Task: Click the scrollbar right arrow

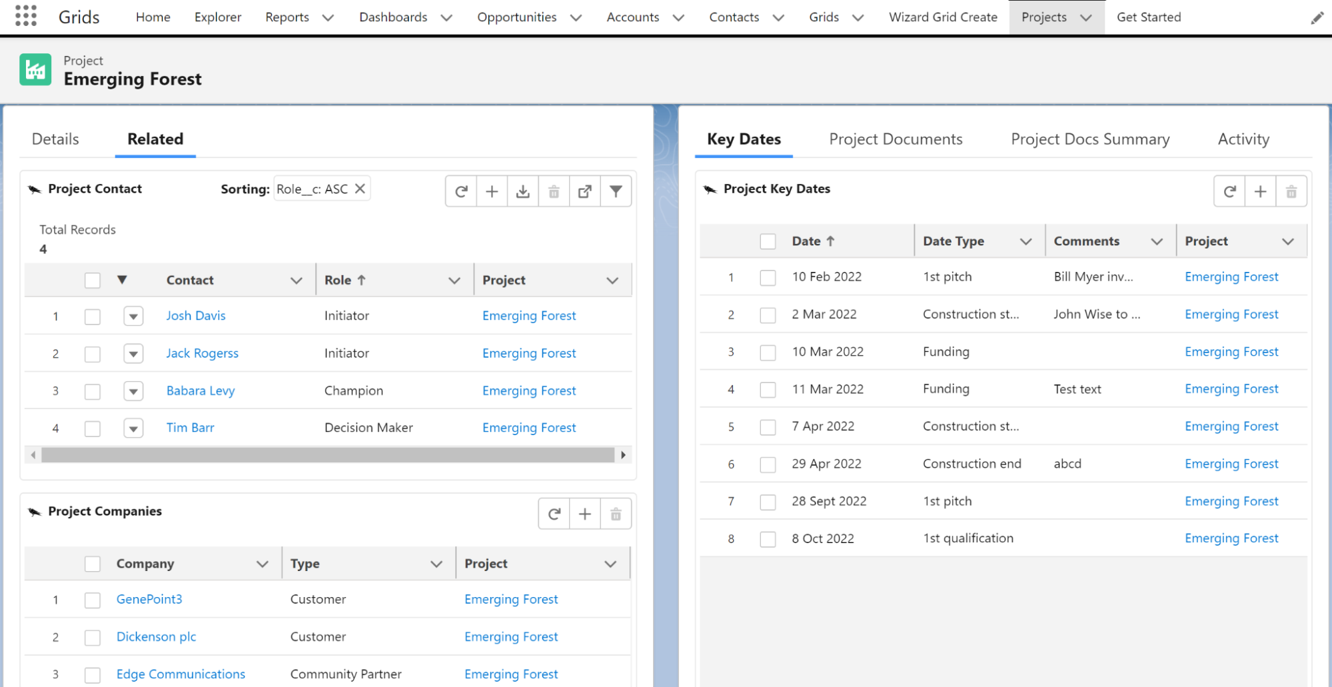Action: 623,455
